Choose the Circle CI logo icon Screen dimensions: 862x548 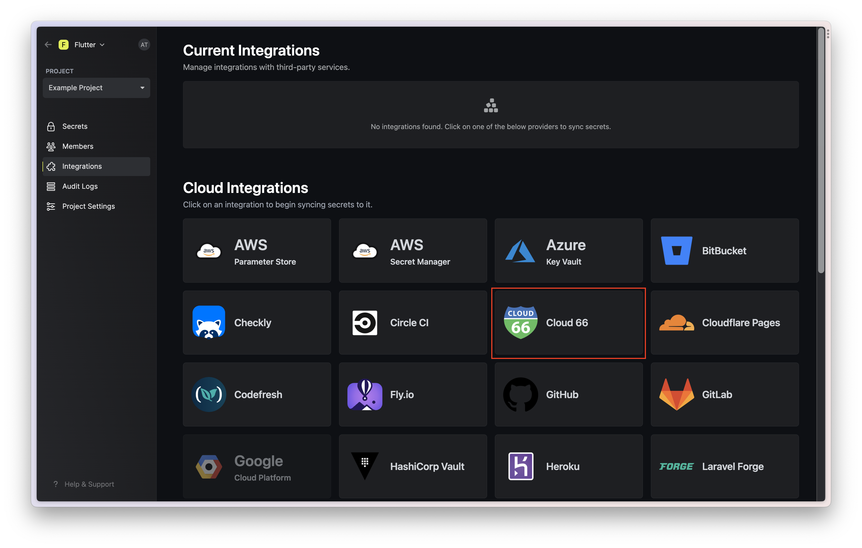click(365, 323)
